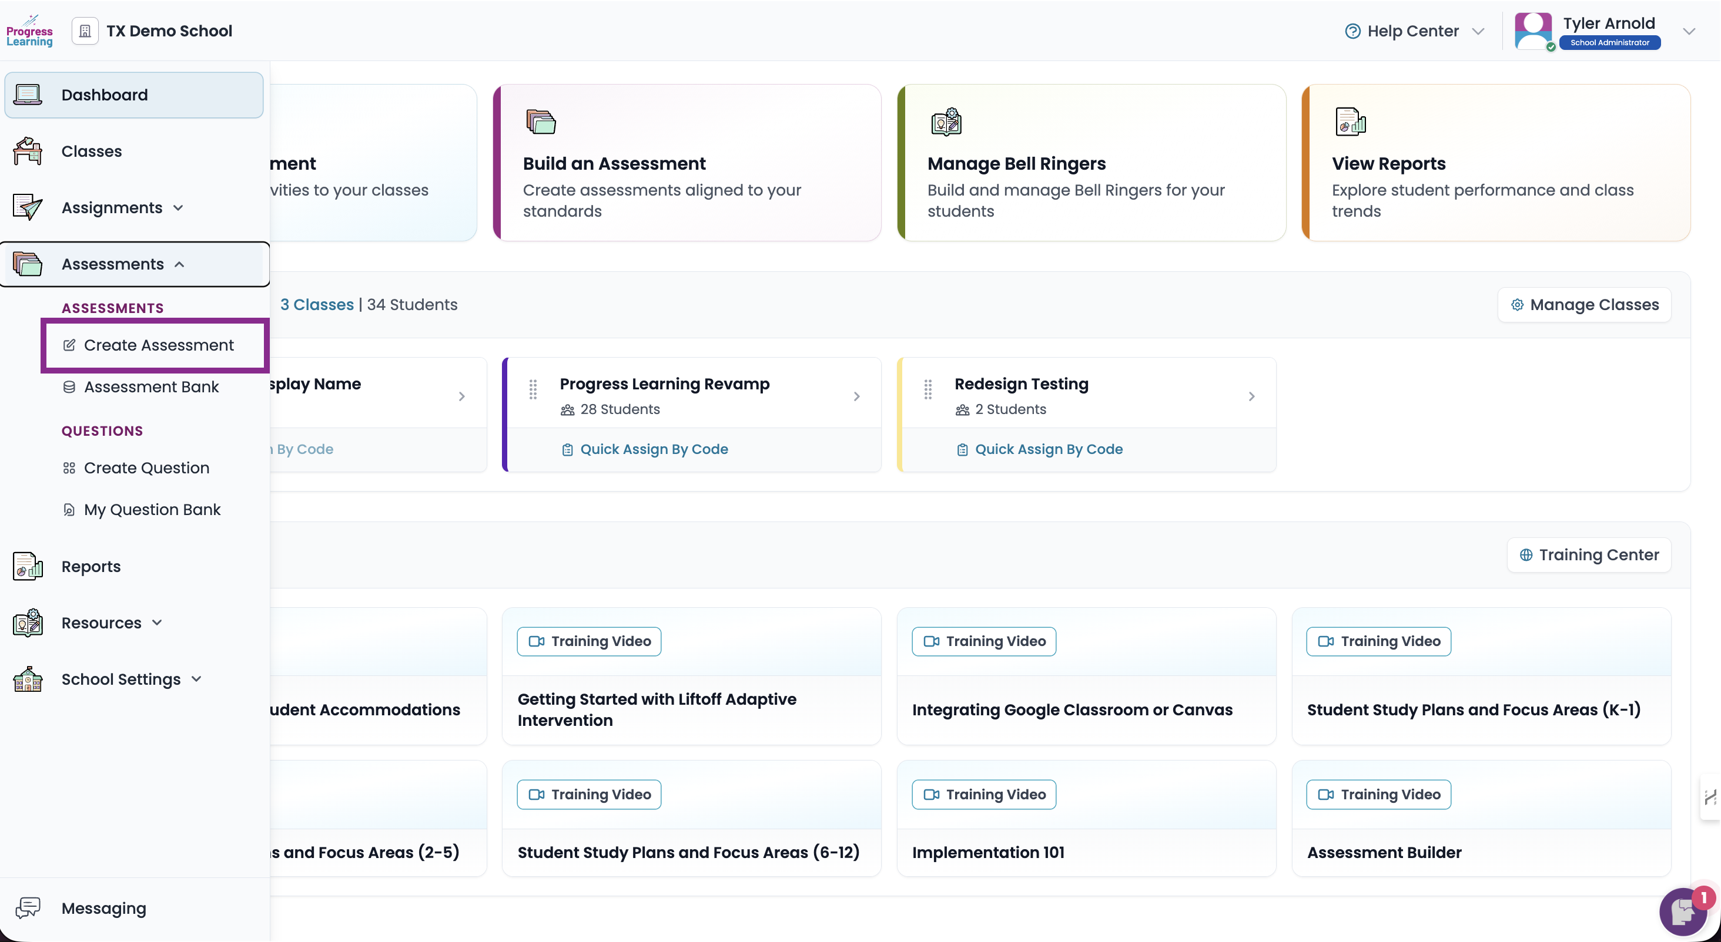Click the database icon beside Assessment Bank
This screenshot has width=1721, height=942.
[x=69, y=387]
